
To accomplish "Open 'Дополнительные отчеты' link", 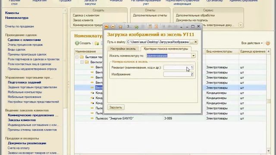I will [150, 15].
